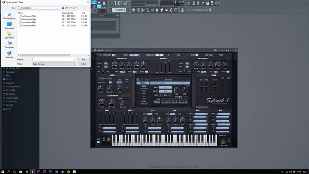Click the file list horizontal scrollbar
Viewport: 309px width, 174px height.
coord(45,55)
